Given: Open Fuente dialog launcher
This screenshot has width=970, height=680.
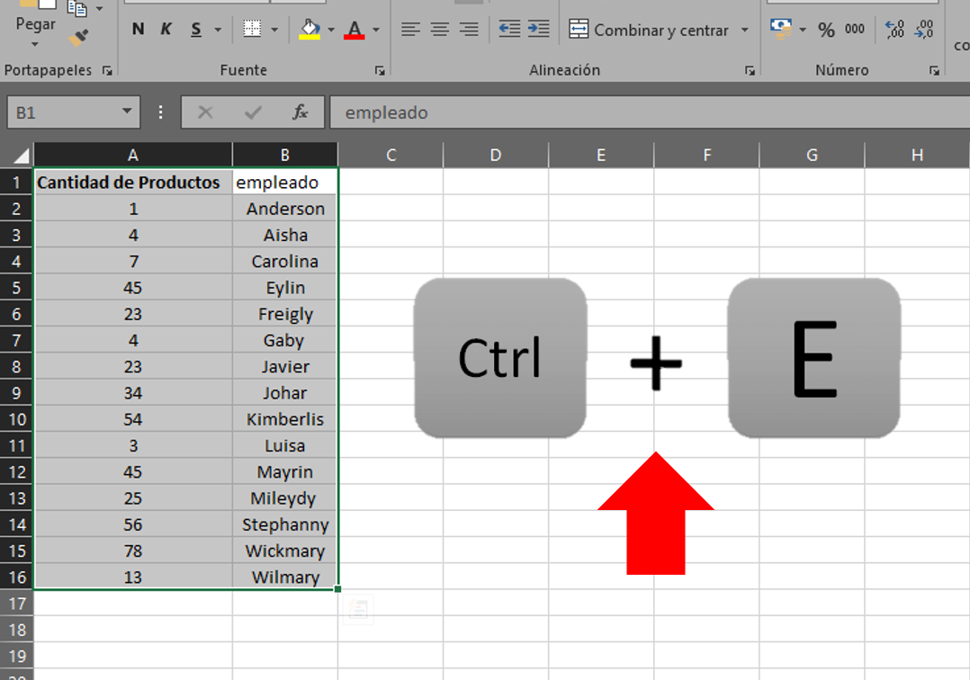Looking at the screenshot, I should [379, 71].
